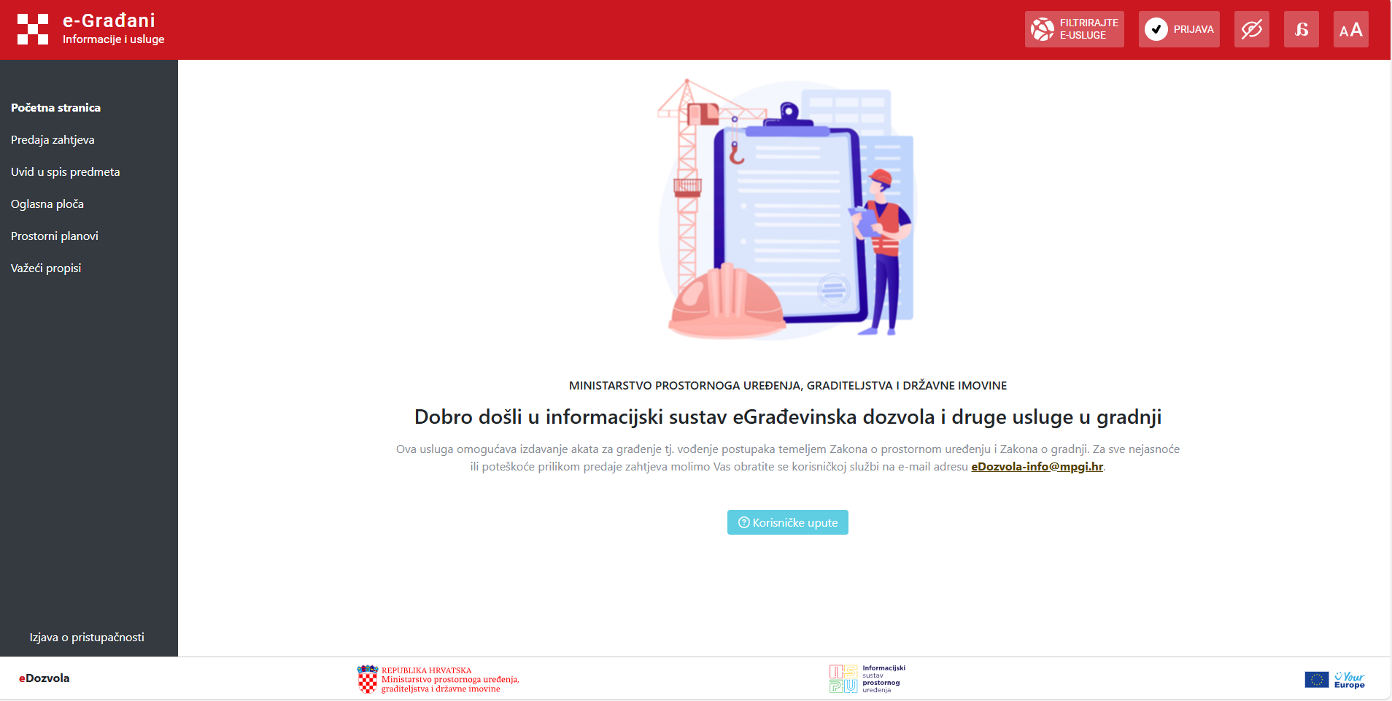Enable the dyslexia-friendly font icon
This screenshot has height=701, width=1392.
[1301, 29]
